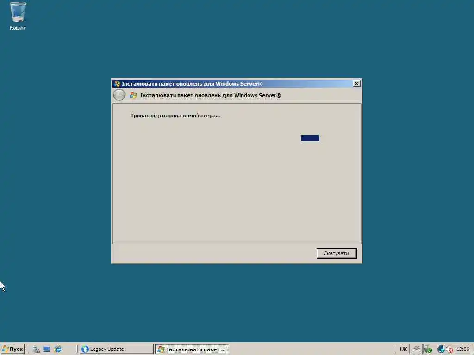Image resolution: width=474 pixels, height=355 pixels.
Task: Launch Internet Explorer from the quick launch
Action: (x=58, y=349)
